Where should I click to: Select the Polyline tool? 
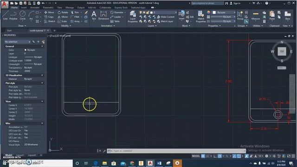[x=13, y=15]
